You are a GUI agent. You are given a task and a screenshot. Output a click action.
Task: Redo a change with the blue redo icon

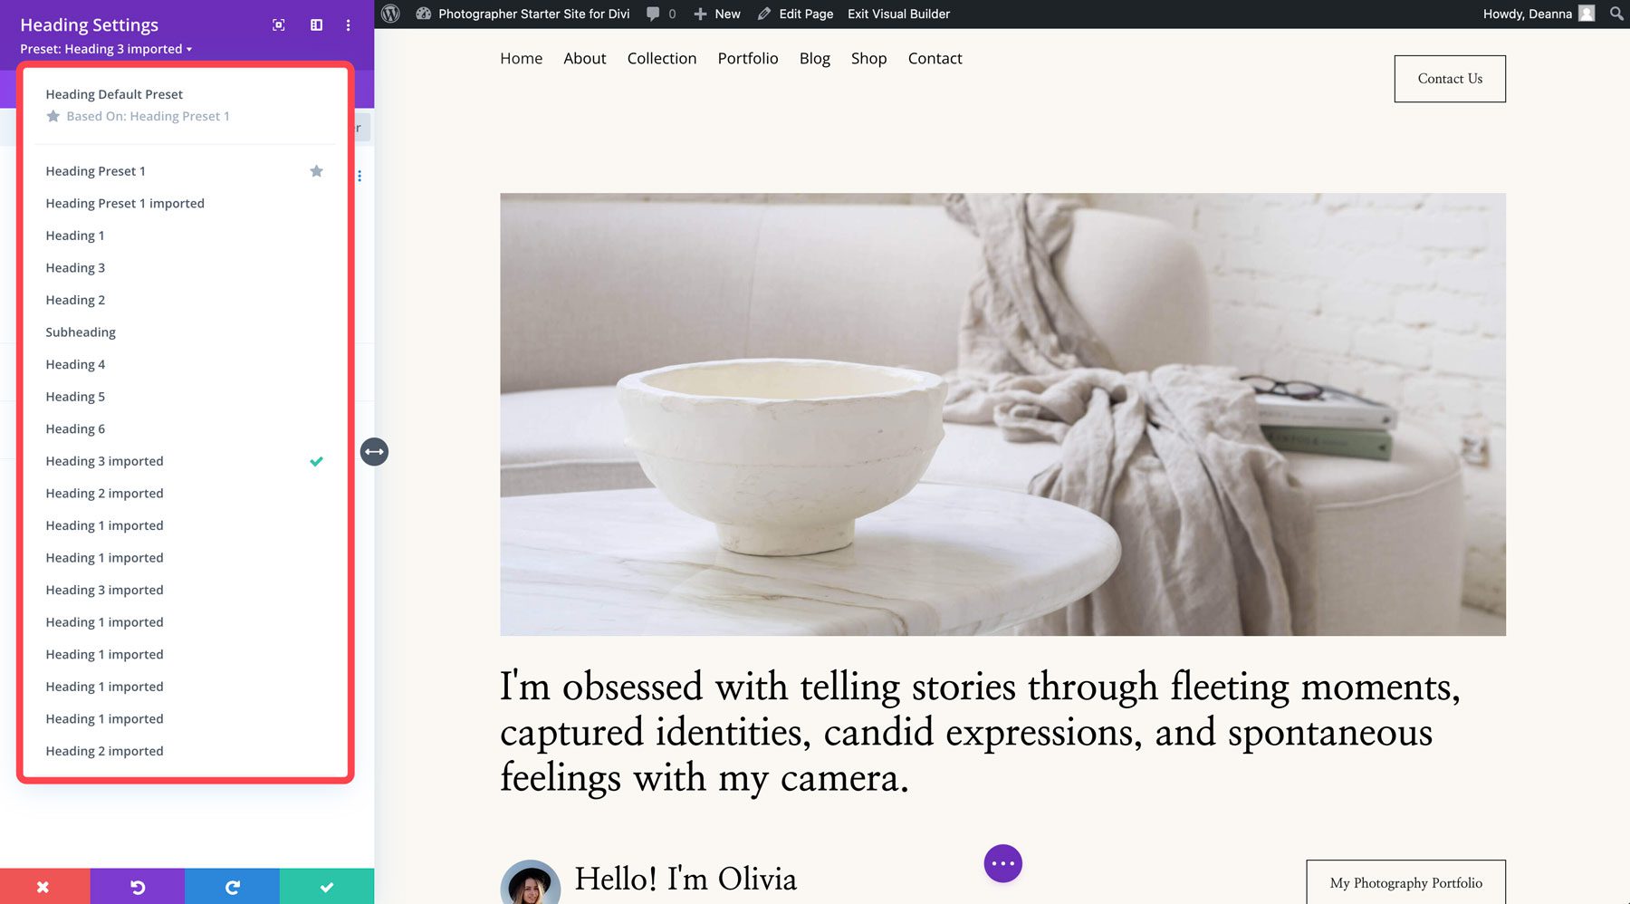233,887
